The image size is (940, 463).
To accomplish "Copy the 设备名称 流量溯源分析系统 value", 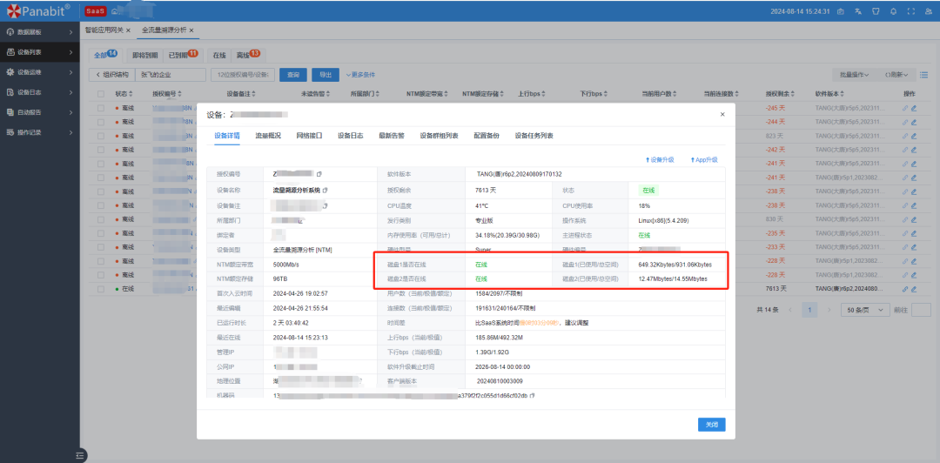I will (x=325, y=190).
